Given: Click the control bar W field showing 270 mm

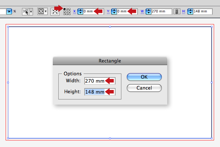Looking at the screenshot, I should coord(162,11).
